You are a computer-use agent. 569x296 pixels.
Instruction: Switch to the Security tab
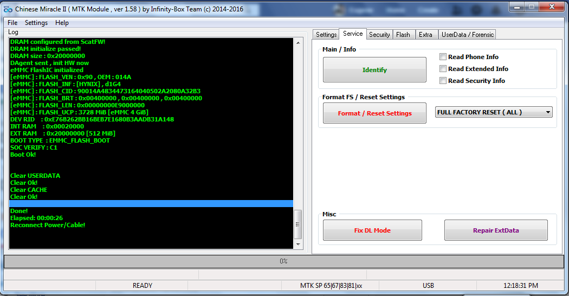pos(379,35)
